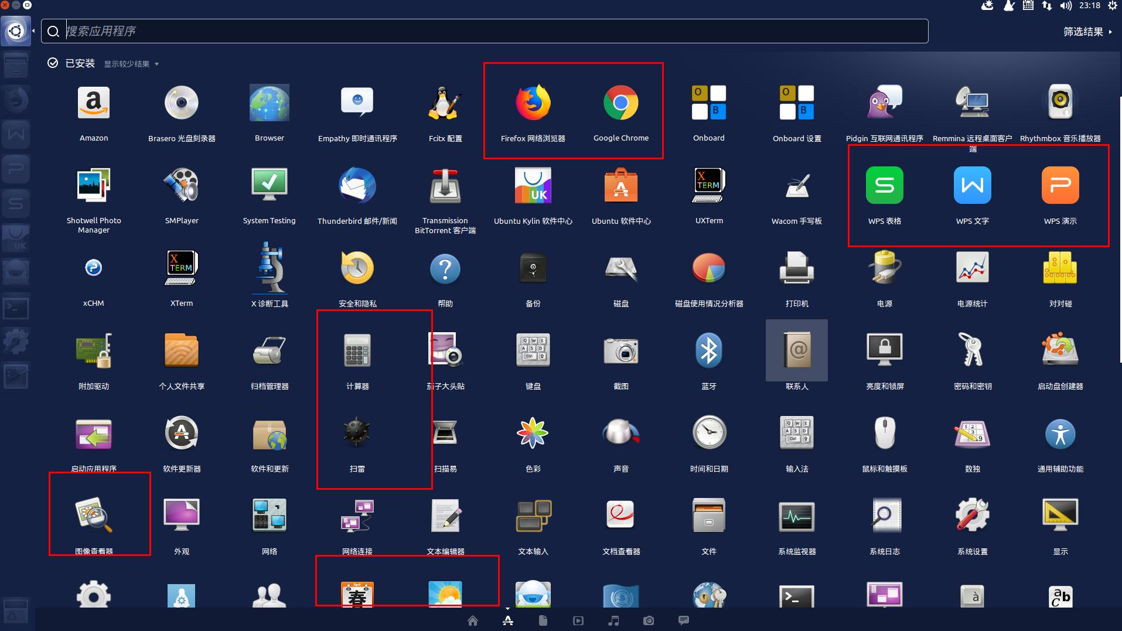The height and width of the screenshot is (631, 1122).
Task: Open 密码和密钥 keys app
Action: click(973, 351)
